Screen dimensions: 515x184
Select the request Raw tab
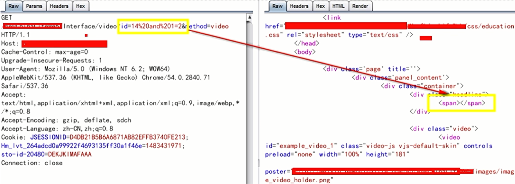pyautogui.click(x=13, y=6)
